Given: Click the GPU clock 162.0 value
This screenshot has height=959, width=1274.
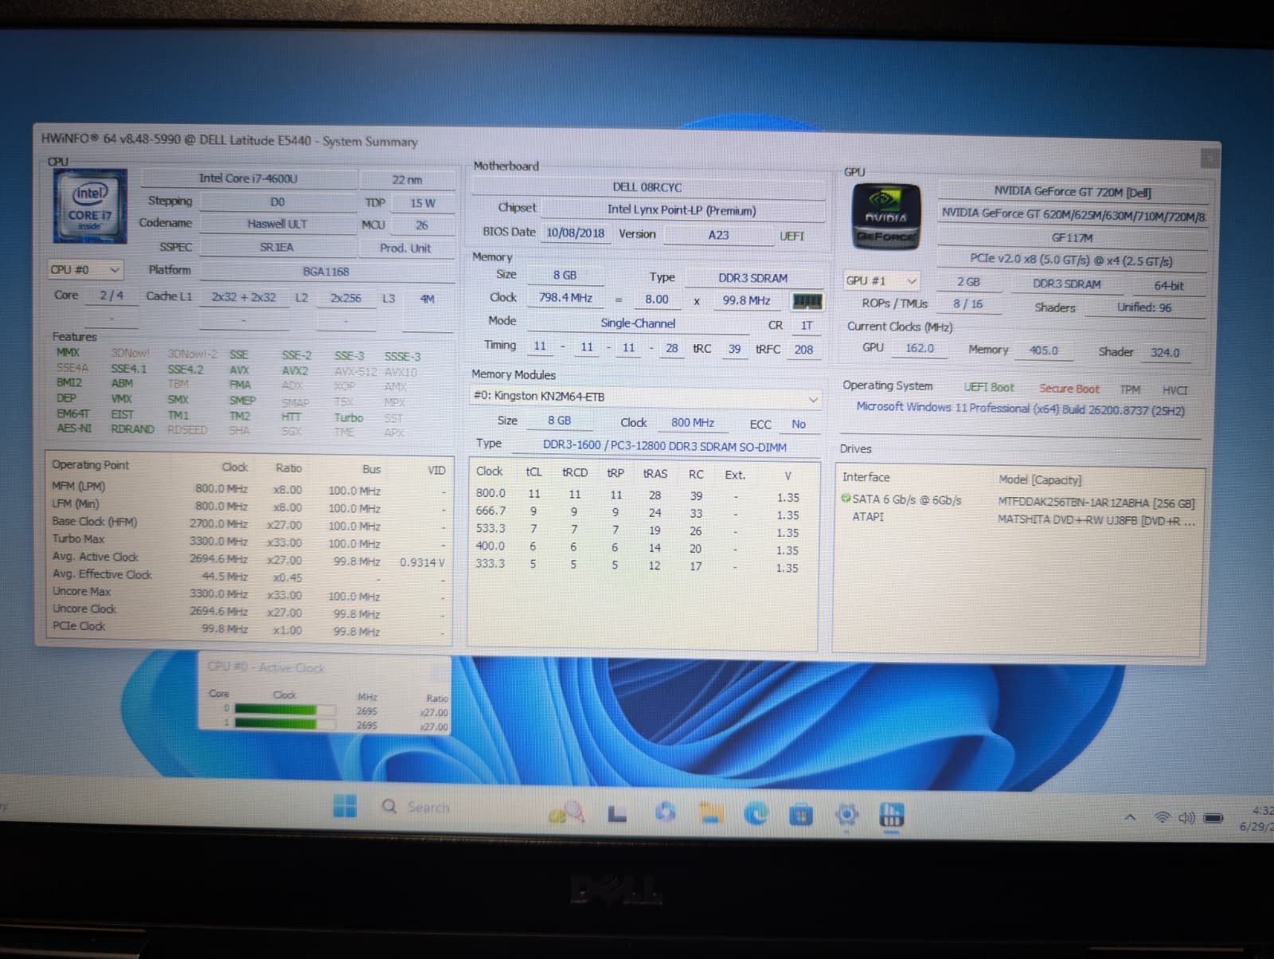Looking at the screenshot, I should point(920,348).
